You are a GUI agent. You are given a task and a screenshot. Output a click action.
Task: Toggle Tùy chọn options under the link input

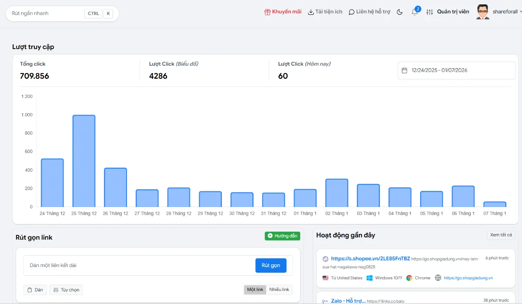pos(66,289)
